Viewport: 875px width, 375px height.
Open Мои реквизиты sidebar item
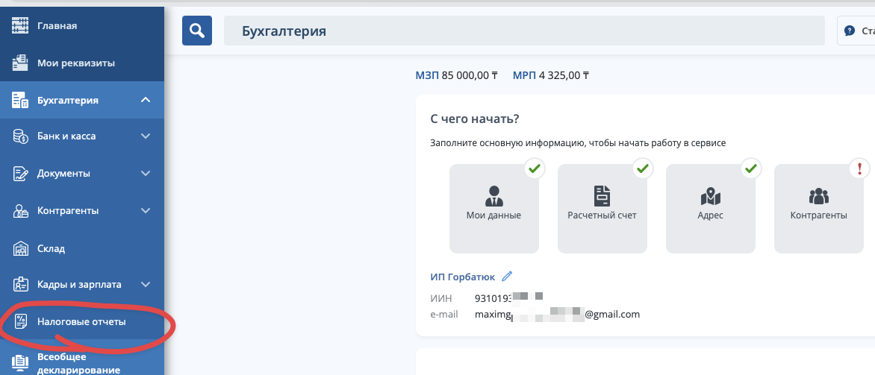[82, 63]
